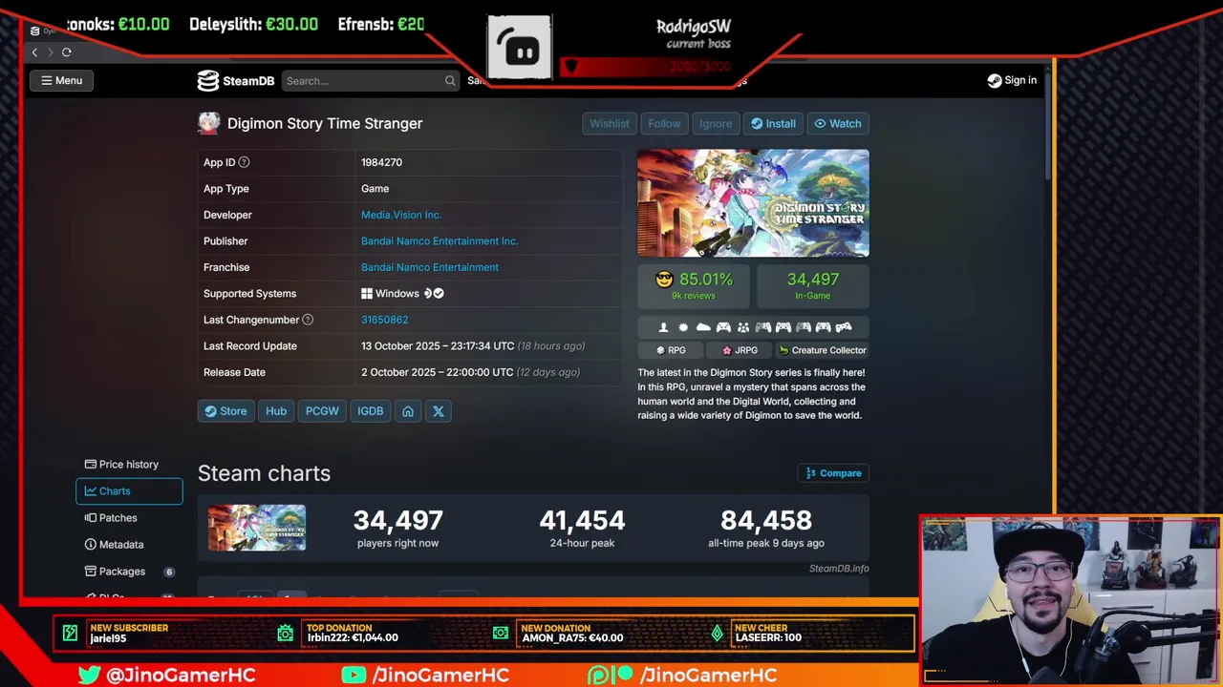The width and height of the screenshot is (1223, 687).
Task: Click the Steam Cloud icon
Action: coord(703,327)
